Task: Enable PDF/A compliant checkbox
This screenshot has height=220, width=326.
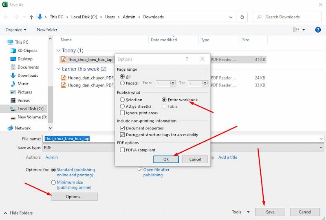Action: [x=122, y=150]
